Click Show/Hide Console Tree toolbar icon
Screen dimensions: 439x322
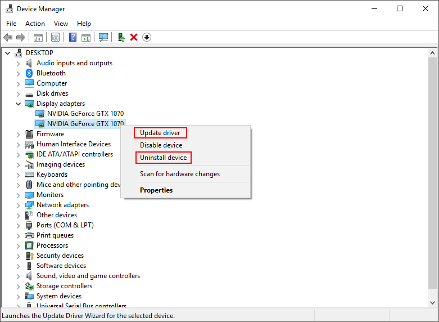point(38,37)
